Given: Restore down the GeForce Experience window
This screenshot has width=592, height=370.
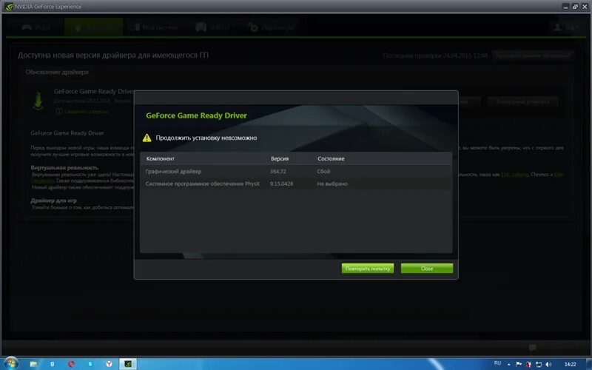Looking at the screenshot, I should (x=575, y=7).
